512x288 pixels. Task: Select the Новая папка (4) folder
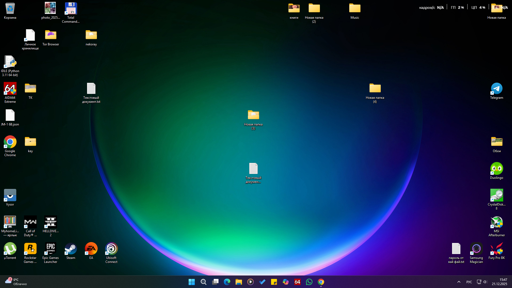(x=375, y=93)
